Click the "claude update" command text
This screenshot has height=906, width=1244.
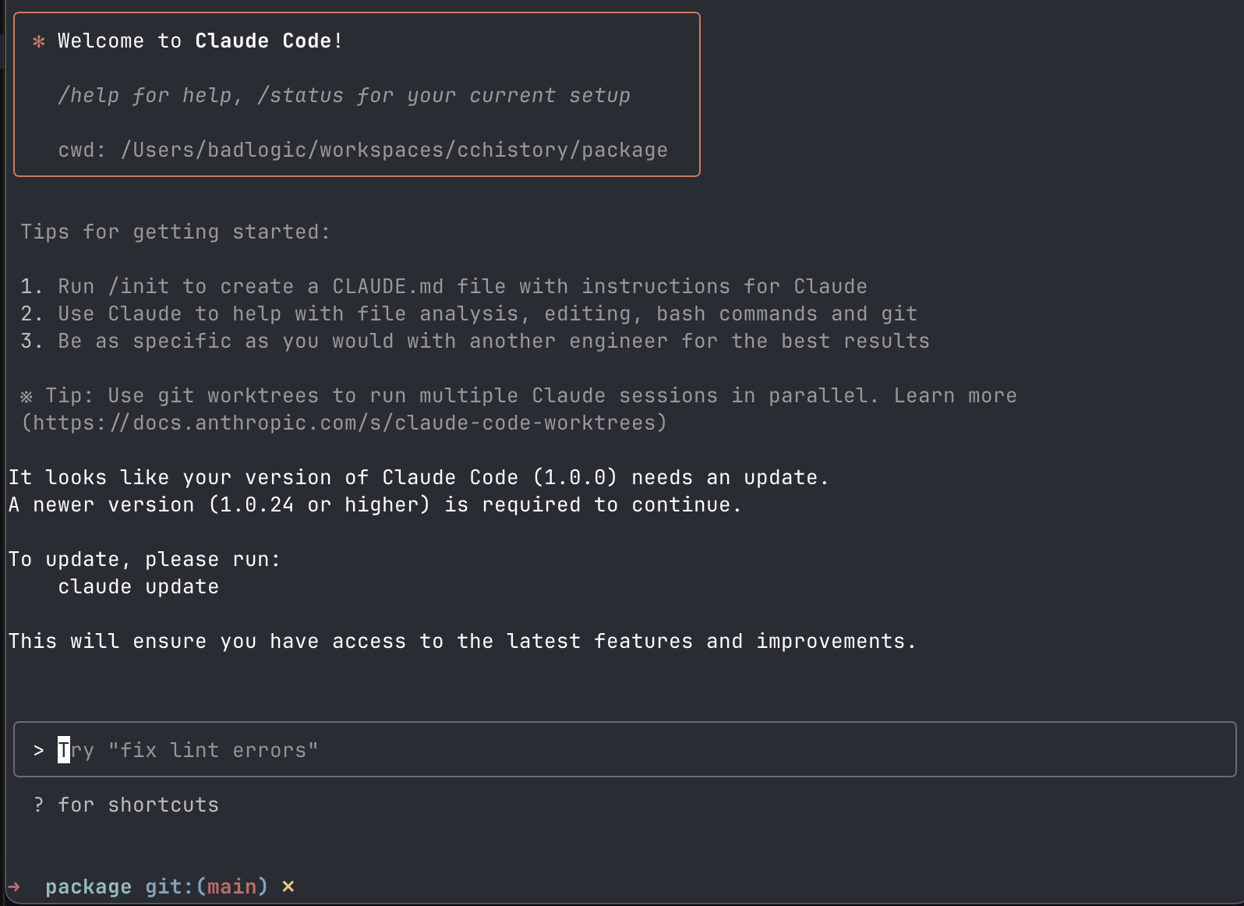point(139,586)
